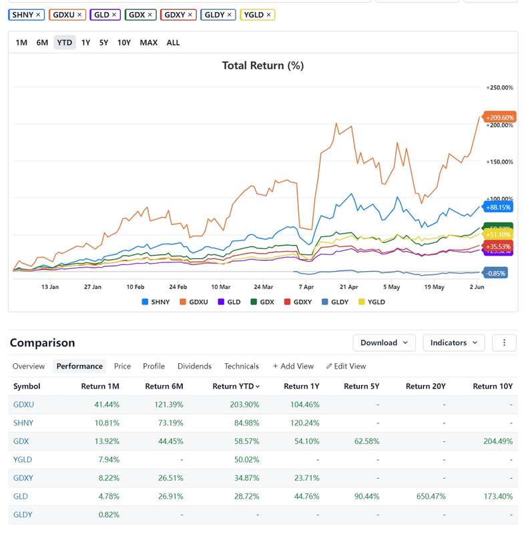Open the GLD symbol link in table

[x=21, y=497]
